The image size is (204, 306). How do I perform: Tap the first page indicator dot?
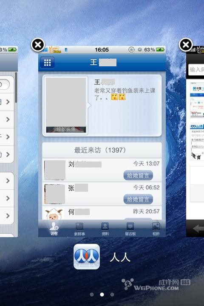(92, 294)
